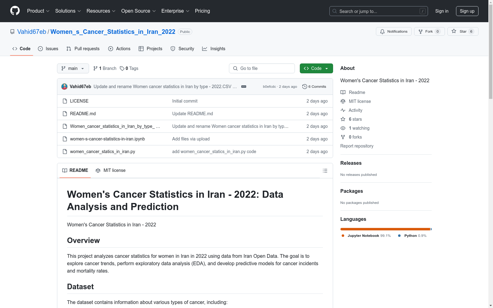Select the Code tab

click(22, 49)
